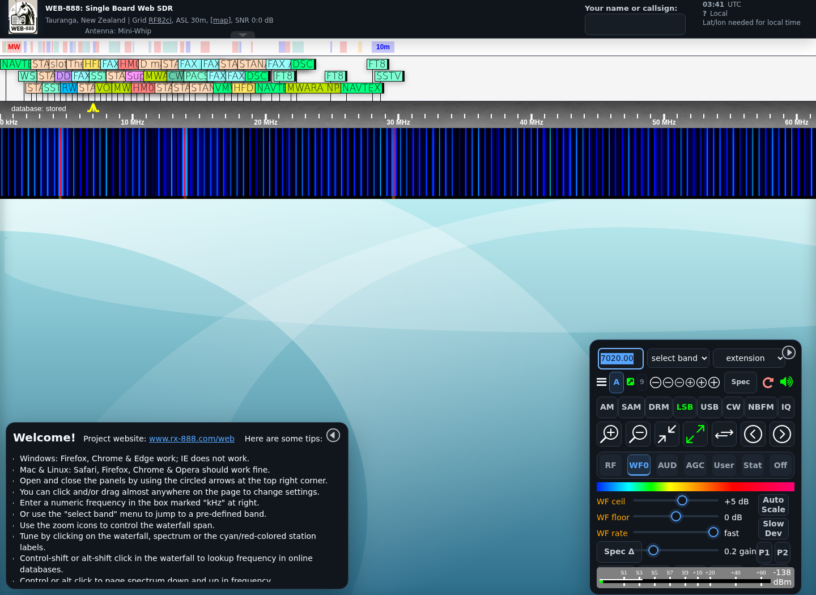The height and width of the screenshot is (595, 816).
Task: Follow the RF82ci grid link
Action: pos(160,20)
